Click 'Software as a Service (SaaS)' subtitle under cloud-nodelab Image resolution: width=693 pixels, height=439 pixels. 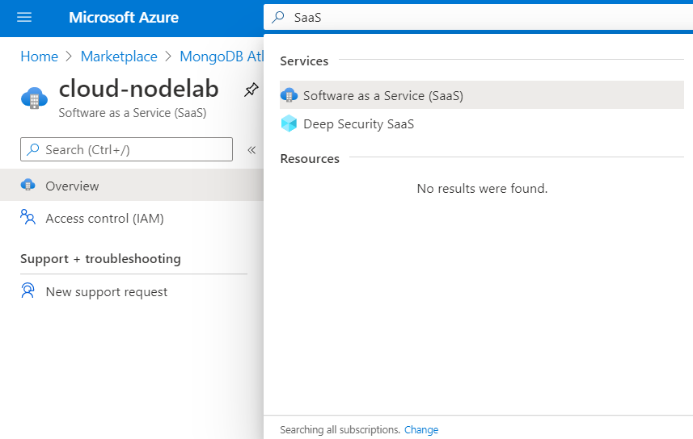point(133,113)
